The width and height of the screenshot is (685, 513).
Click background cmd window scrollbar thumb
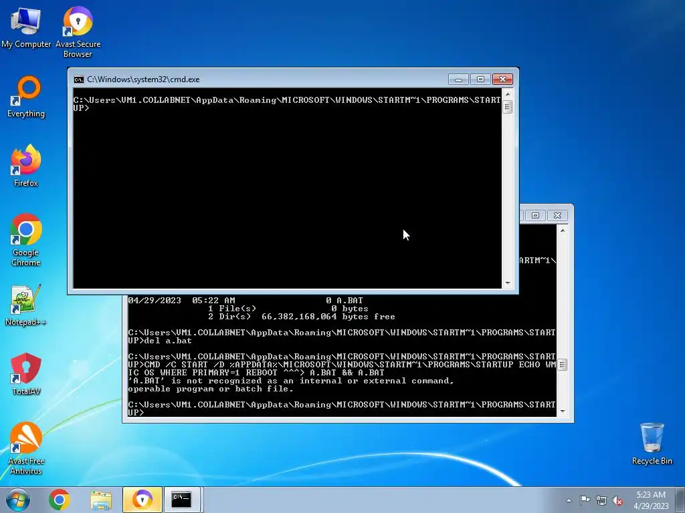point(563,365)
